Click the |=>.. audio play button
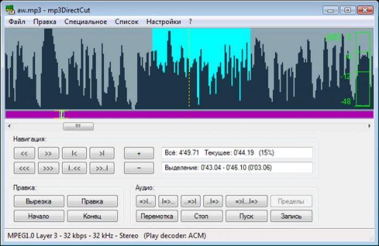Screen dimensions: 379x246 tap(168, 201)
